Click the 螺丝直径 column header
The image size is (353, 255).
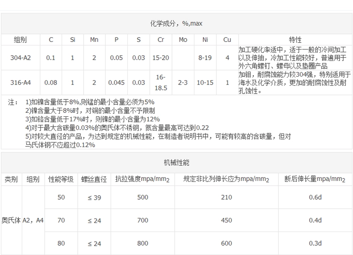[94, 179]
